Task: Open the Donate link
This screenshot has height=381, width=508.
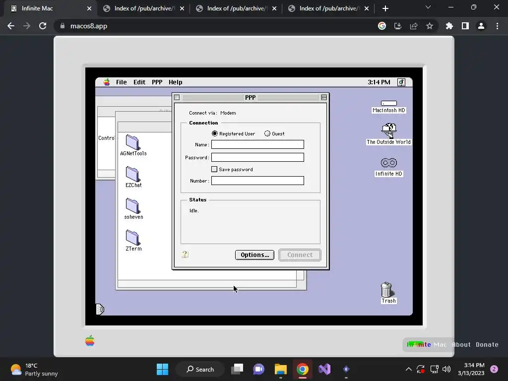Action: [487, 345]
